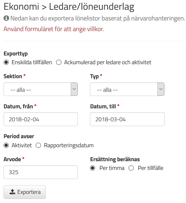
Task: Open the Sektion dropdown
Action: pyautogui.click(x=41, y=89)
